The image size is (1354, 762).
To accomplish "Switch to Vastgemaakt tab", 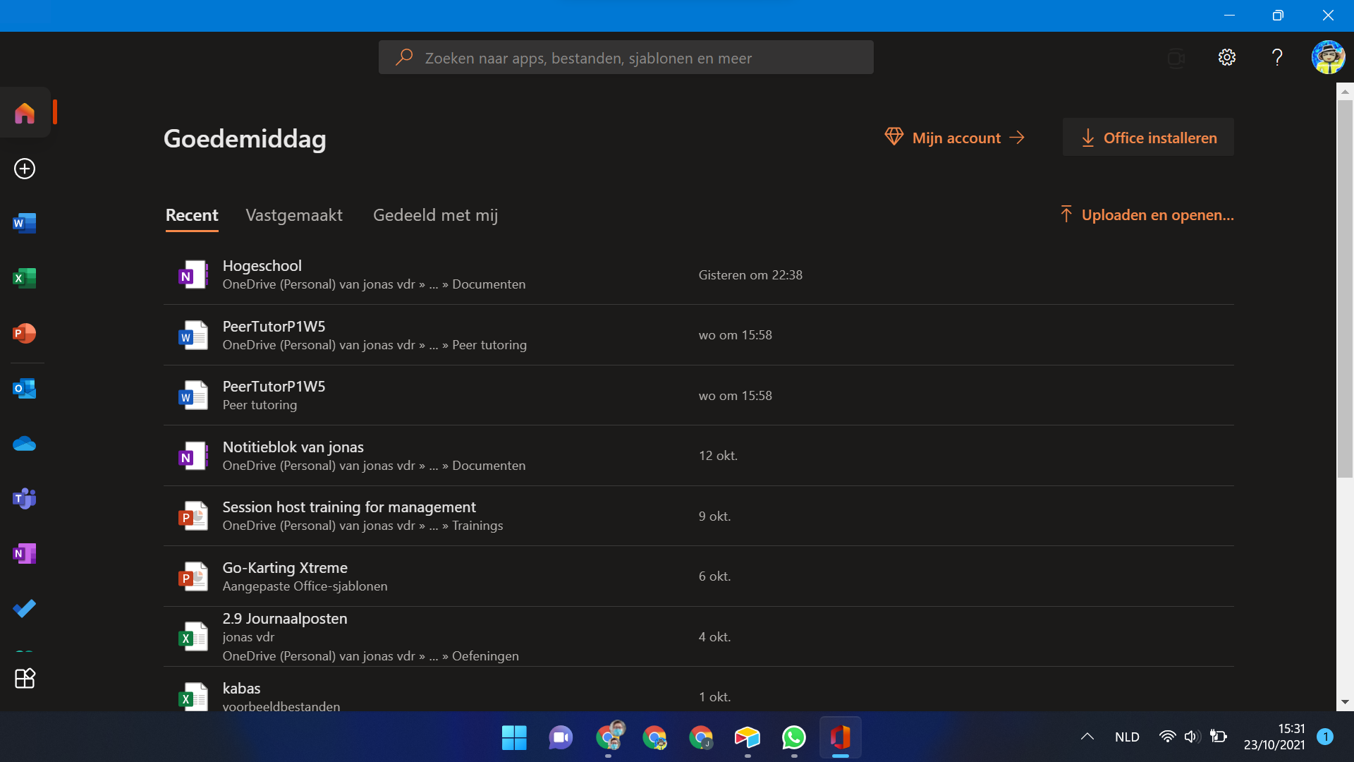I will point(294,215).
